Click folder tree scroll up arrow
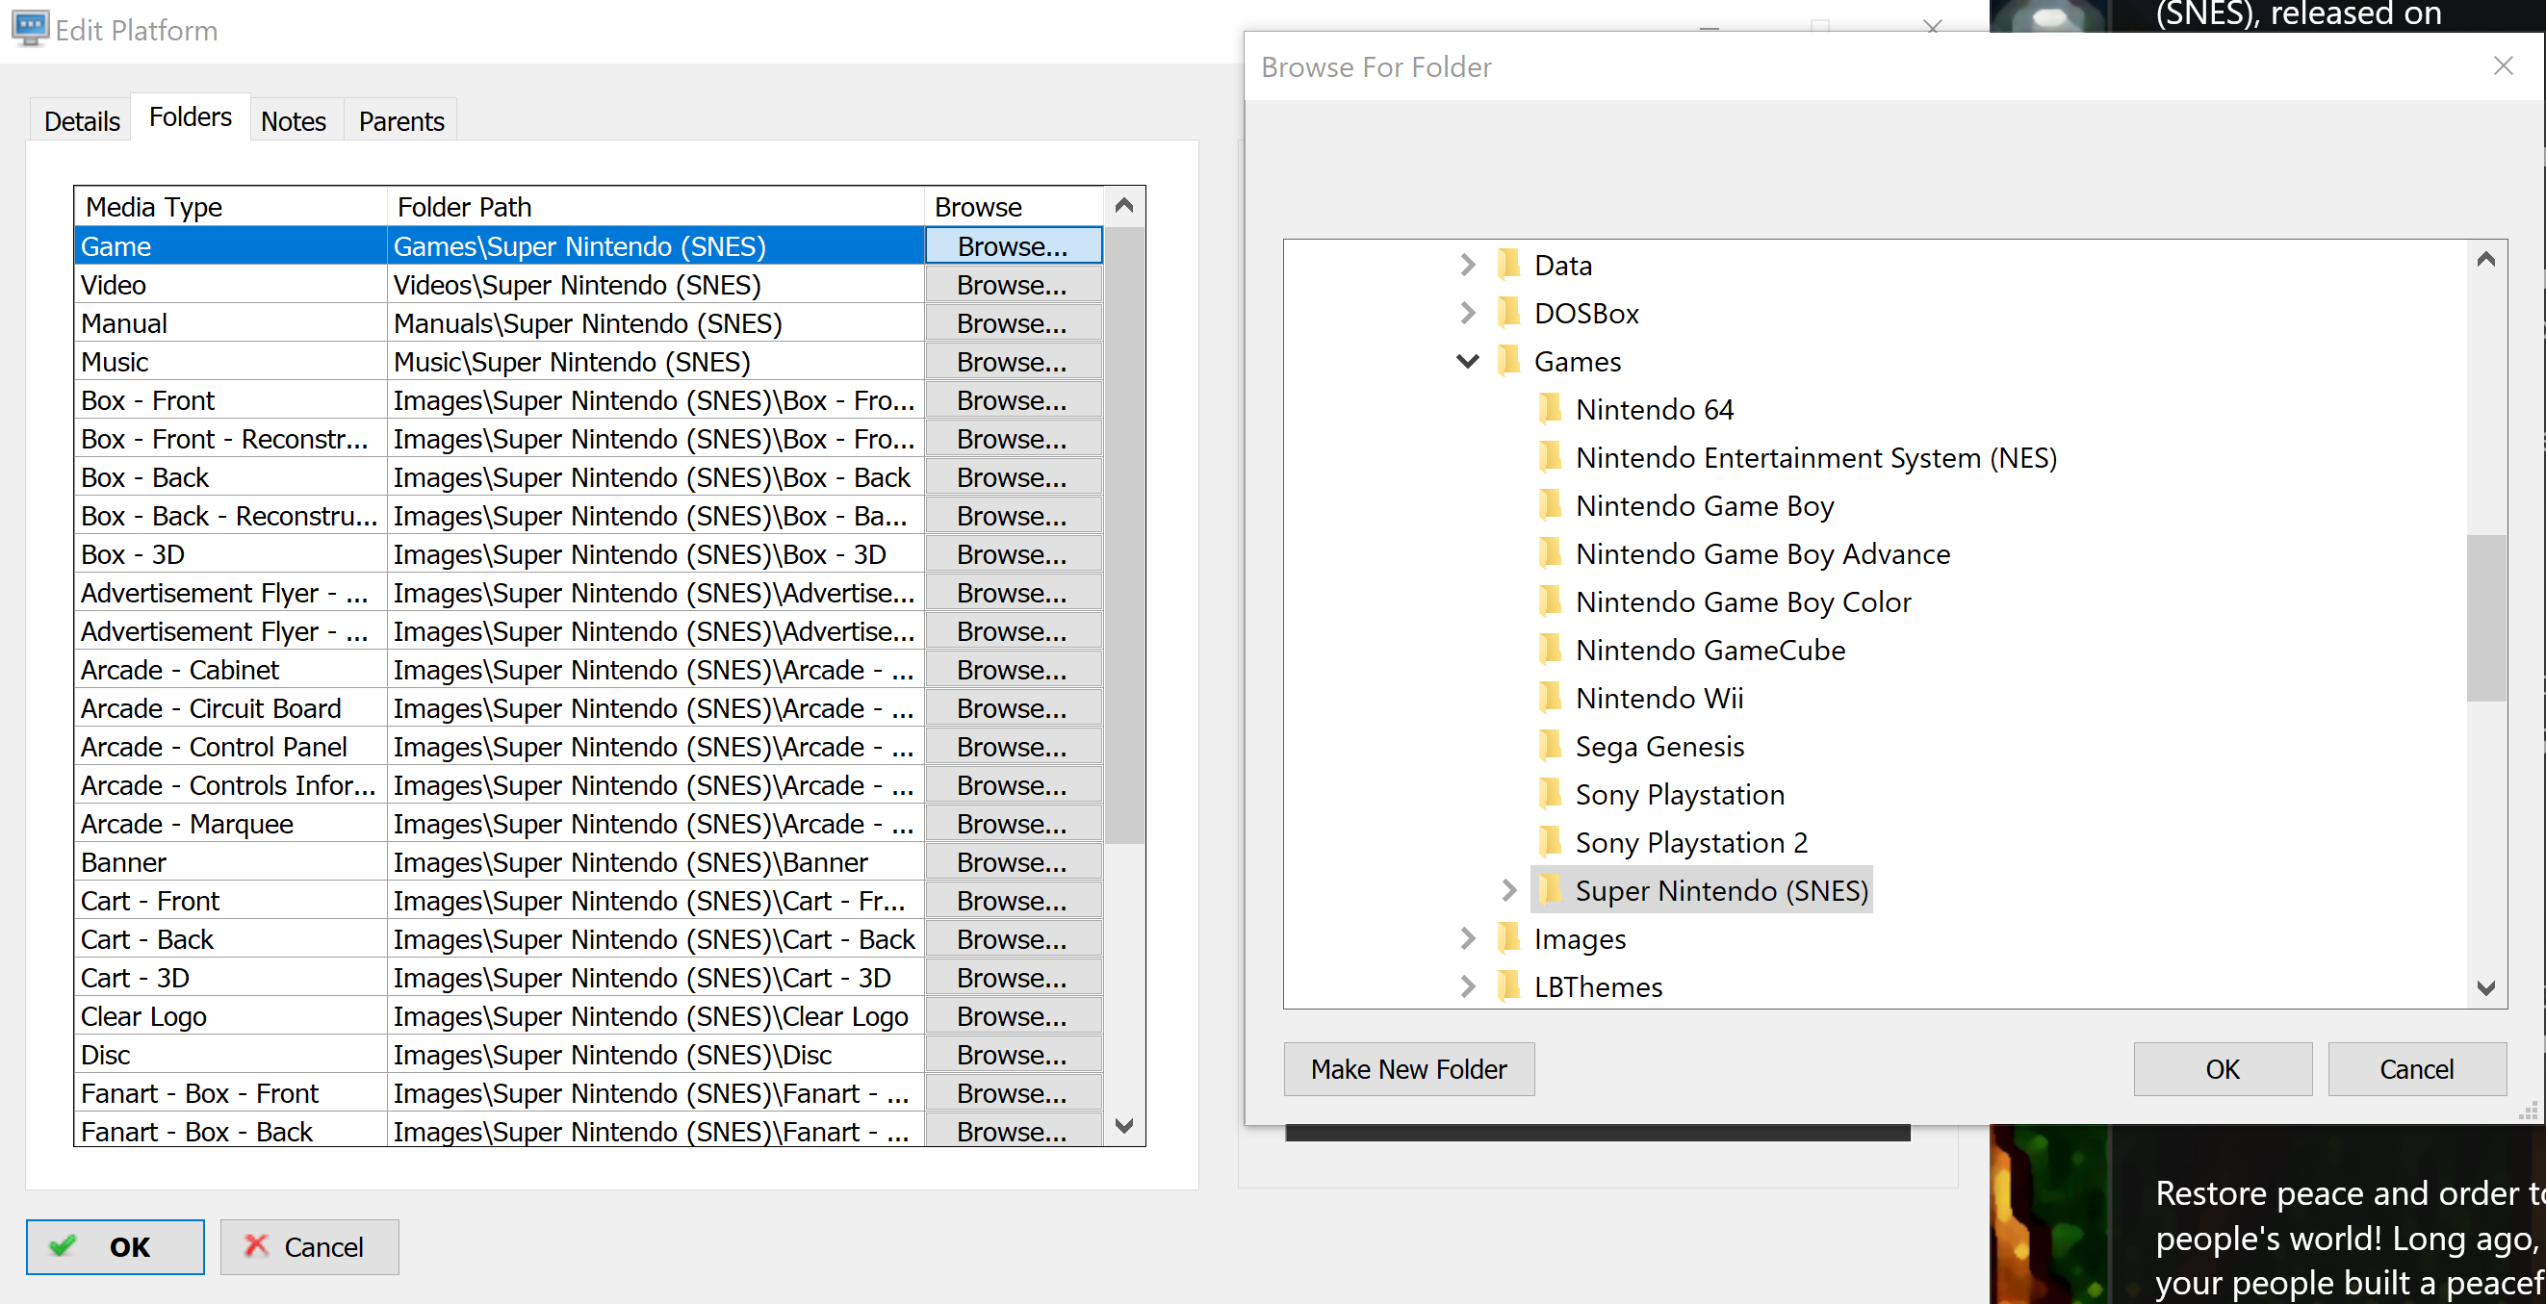 point(2486,260)
